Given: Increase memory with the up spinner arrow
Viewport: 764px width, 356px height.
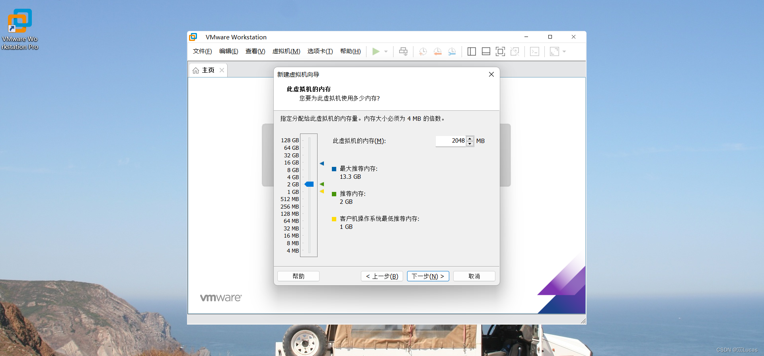Looking at the screenshot, I should pyautogui.click(x=470, y=138).
